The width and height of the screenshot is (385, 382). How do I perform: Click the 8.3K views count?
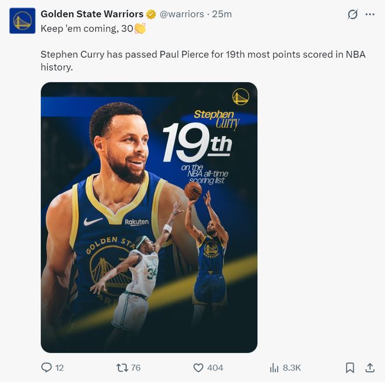point(292,368)
